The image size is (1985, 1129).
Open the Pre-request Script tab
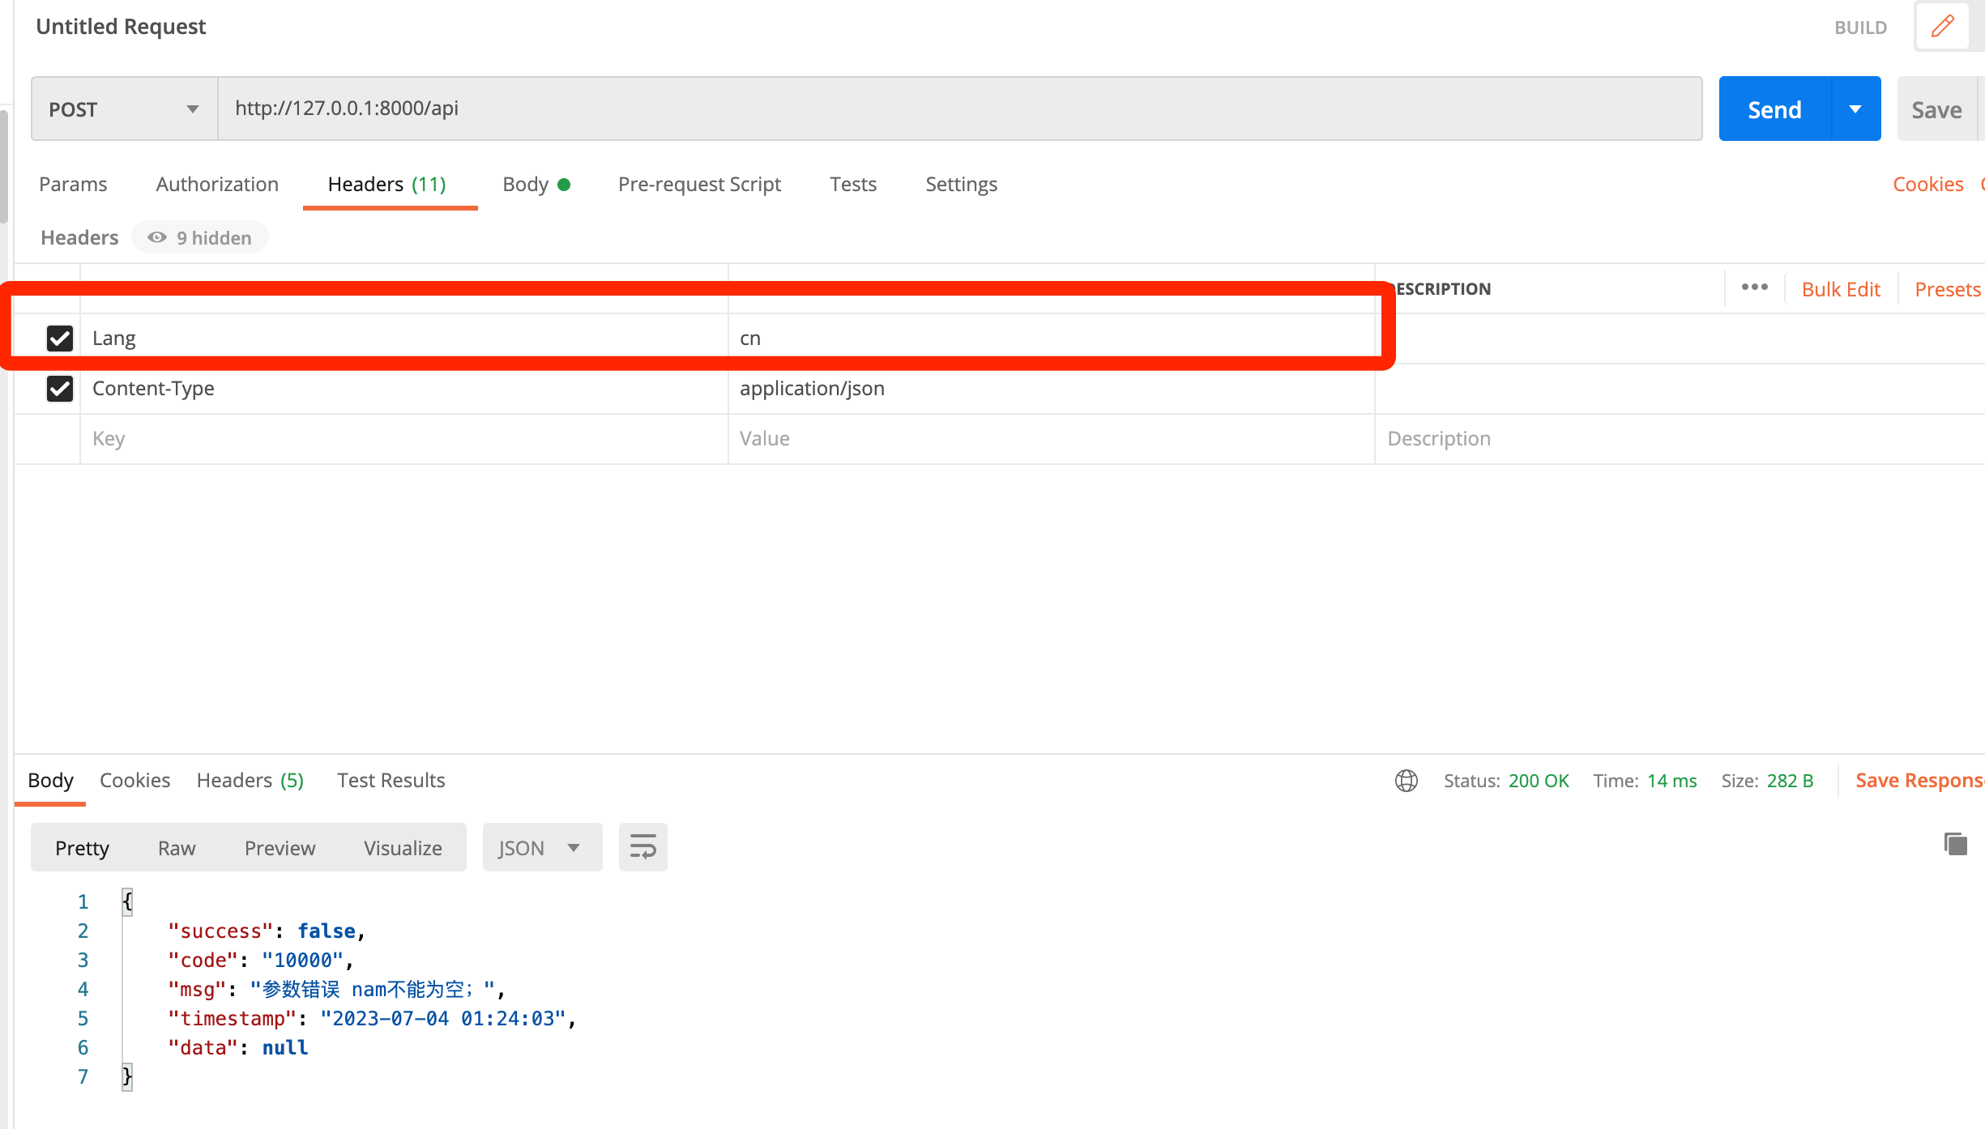(x=699, y=185)
